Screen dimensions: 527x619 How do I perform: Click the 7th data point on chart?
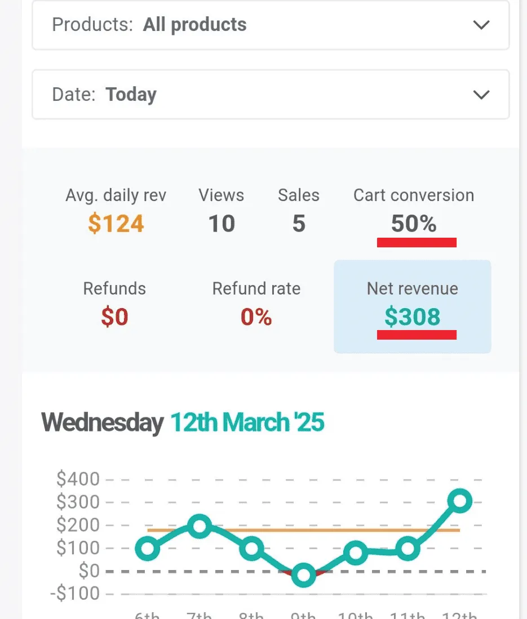coord(199,526)
